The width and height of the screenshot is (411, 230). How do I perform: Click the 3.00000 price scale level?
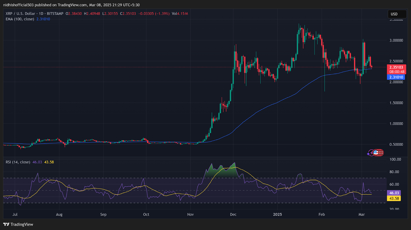pyautogui.click(x=396, y=40)
